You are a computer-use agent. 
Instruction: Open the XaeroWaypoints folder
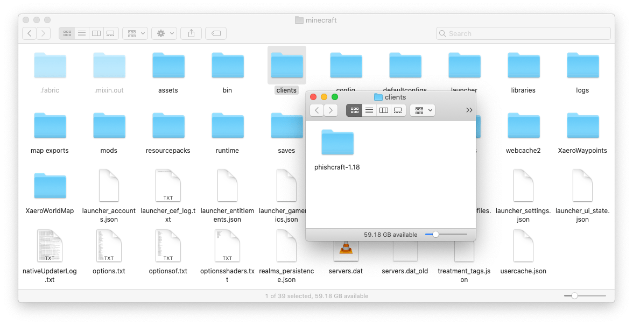582,126
